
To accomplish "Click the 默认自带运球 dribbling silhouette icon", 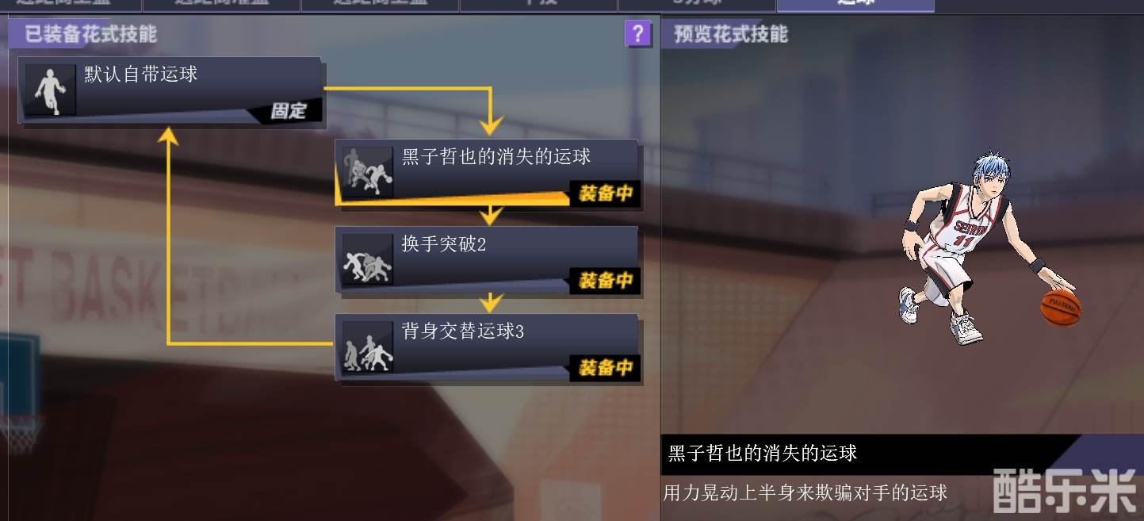I will (x=50, y=90).
